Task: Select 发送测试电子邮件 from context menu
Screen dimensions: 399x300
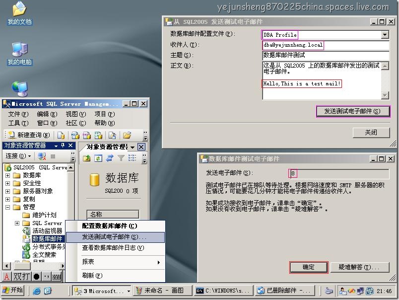Action: tap(115, 237)
